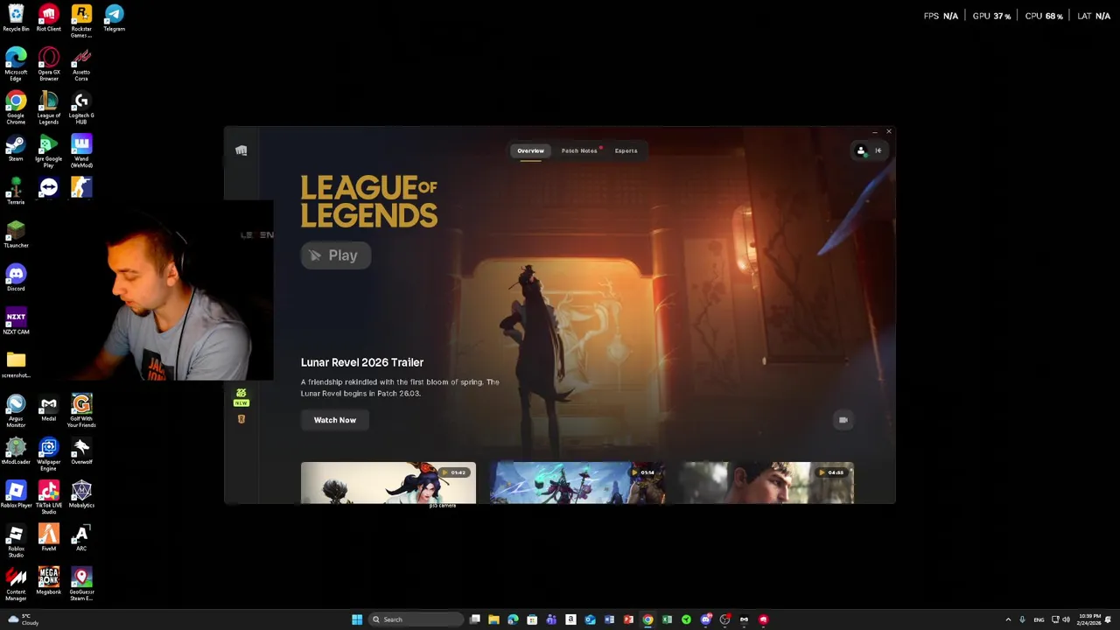Launch Opera GX Browser shortcut

coord(48,65)
